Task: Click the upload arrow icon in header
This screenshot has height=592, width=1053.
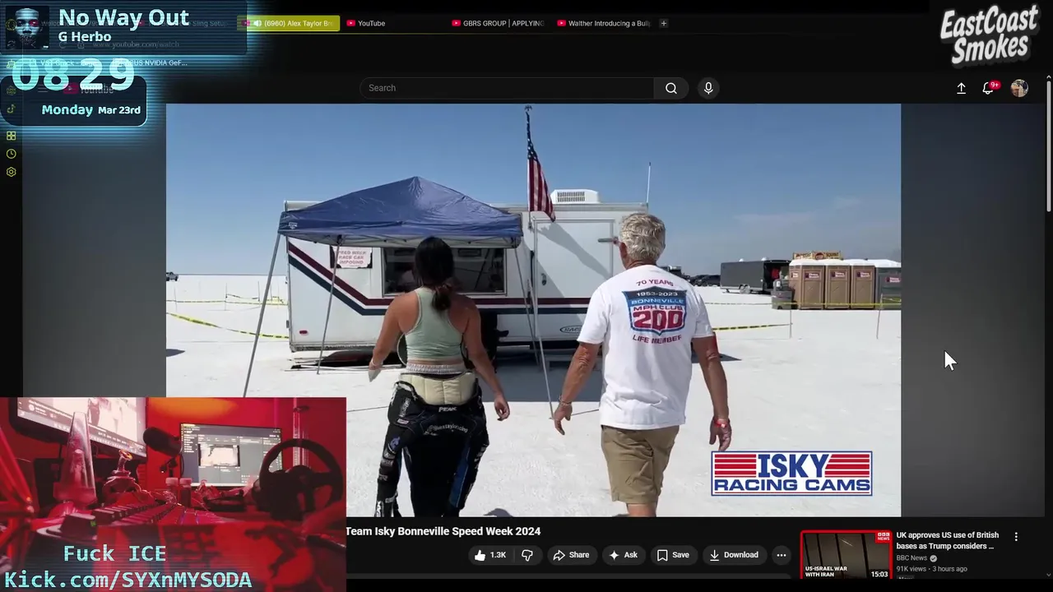Action: pos(961,88)
